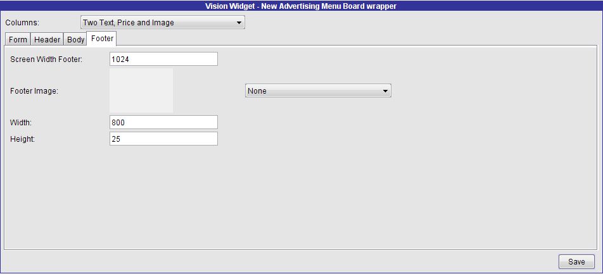
Task: Click the arrow on the Columns dropdown
Action: (239, 23)
